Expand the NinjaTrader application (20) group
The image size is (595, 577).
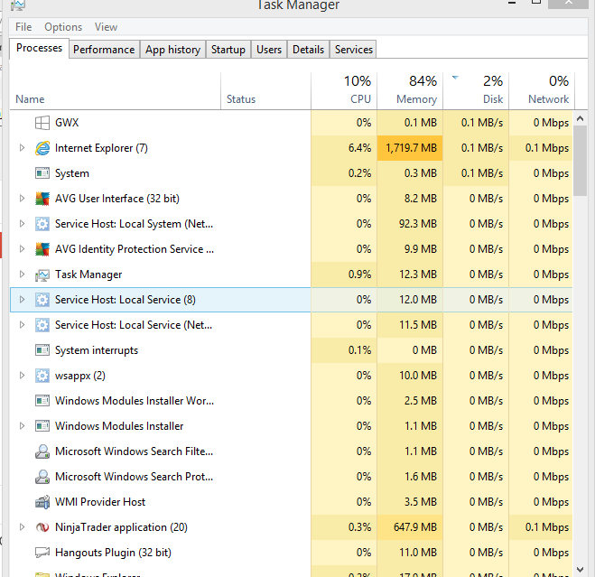click(22, 527)
